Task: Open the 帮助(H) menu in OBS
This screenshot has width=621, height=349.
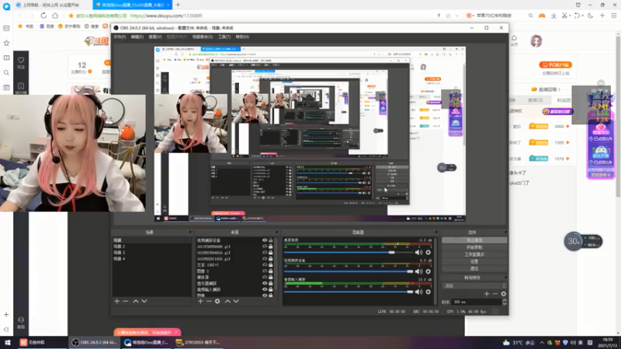Action: (x=242, y=36)
